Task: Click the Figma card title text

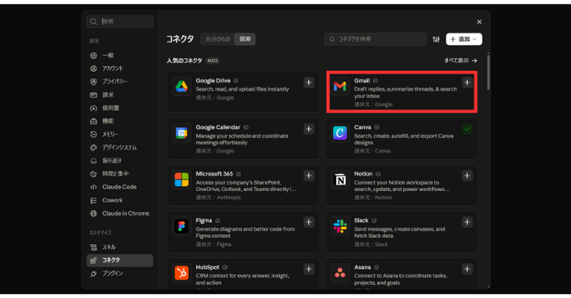Action: pyautogui.click(x=204, y=220)
